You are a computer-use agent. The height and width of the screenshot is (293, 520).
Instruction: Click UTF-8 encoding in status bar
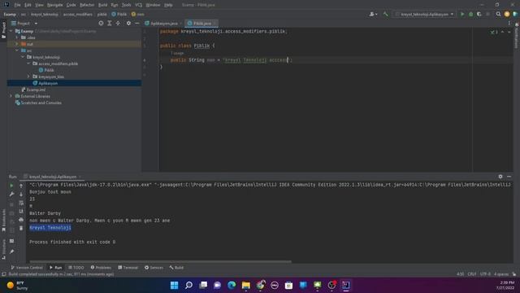click(485, 274)
